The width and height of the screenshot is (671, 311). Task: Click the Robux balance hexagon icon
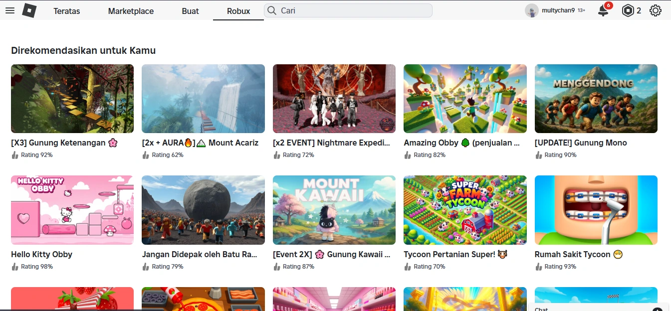point(627,10)
